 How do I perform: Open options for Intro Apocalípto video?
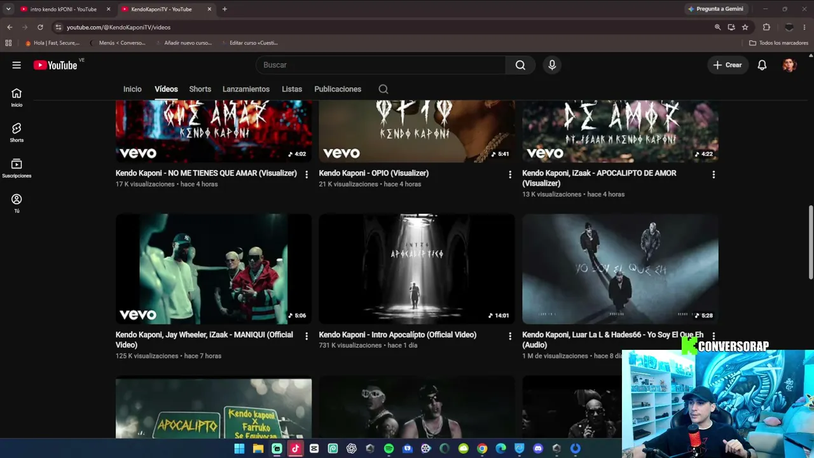(510, 336)
